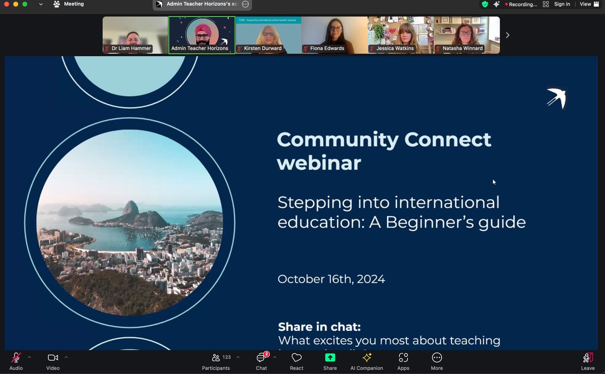Select the Admin Teacher Horizons video thumbnail
Image resolution: width=605 pixels, height=374 pixels.
coord(202,35)
